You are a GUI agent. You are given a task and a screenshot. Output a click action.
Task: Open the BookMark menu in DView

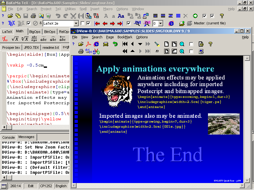(x=125, y=37)
